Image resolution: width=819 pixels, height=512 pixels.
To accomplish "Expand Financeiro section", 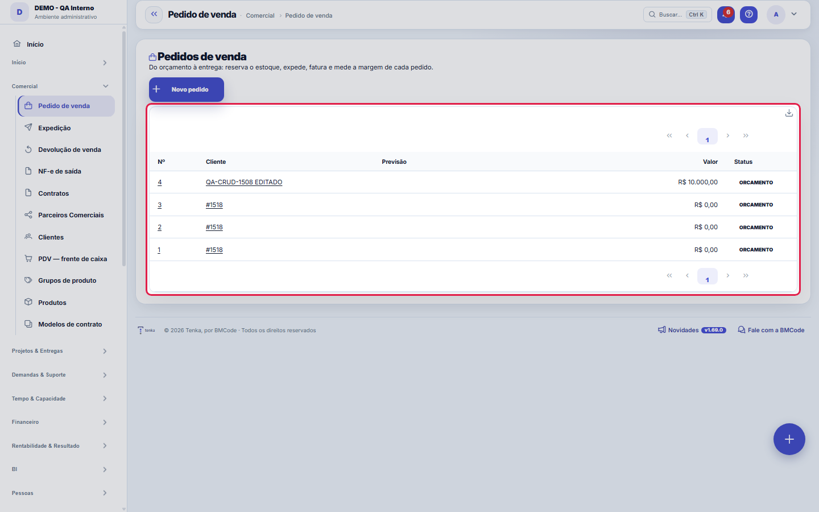I will pyautogui.click(x=60, y=422).
